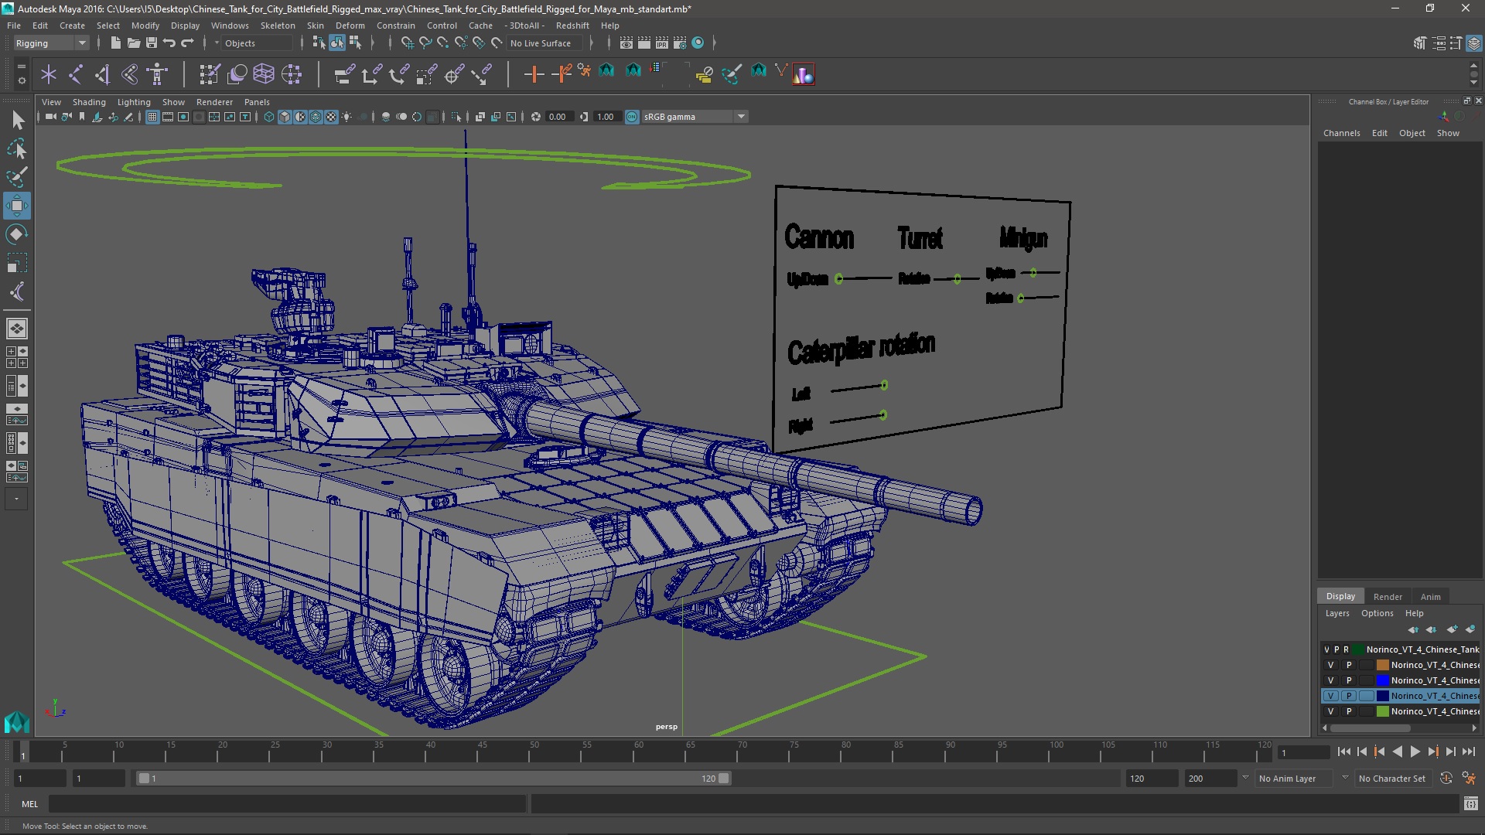The image size is (1485, 835).
Task: Toggle the viewport grid display button
Action: point(152,117)
